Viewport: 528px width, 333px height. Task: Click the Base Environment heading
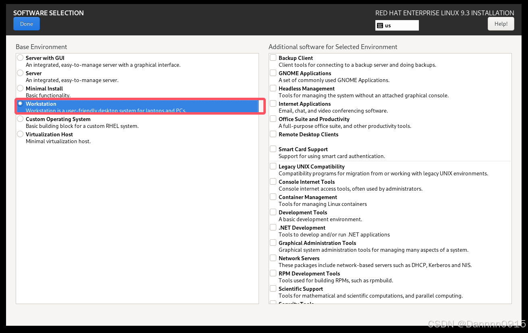(41, 47)
